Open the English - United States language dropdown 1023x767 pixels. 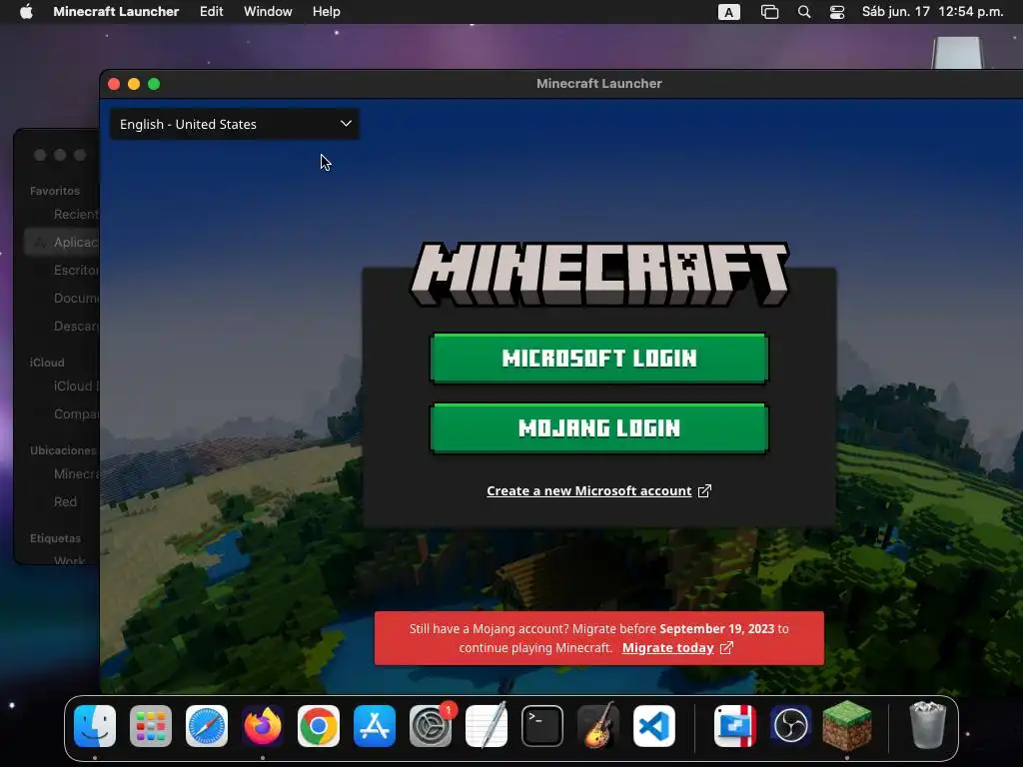tap(234, 124)
